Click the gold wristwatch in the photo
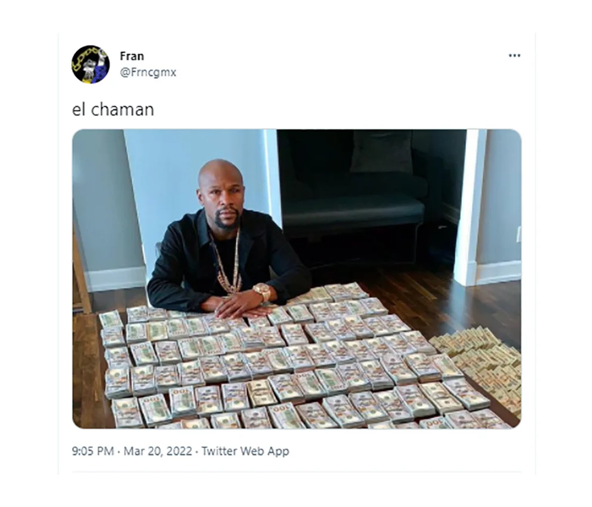This screenshot has width=592, height=507. (x=262, y=291)
